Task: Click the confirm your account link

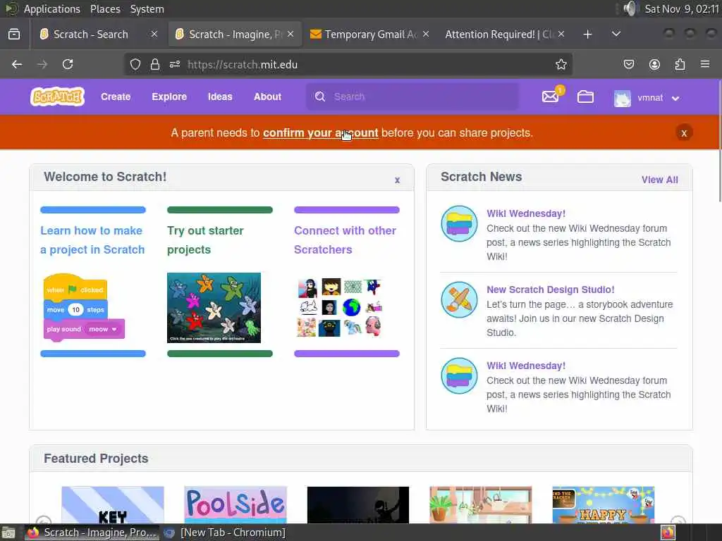Action: pos(321,133)
